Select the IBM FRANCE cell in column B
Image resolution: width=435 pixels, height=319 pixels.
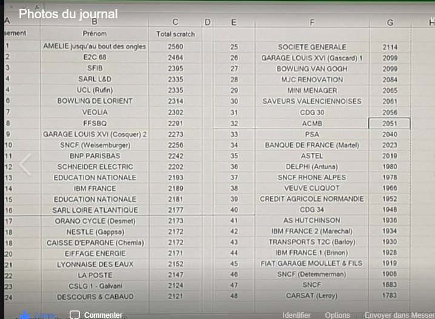[95, 189]
